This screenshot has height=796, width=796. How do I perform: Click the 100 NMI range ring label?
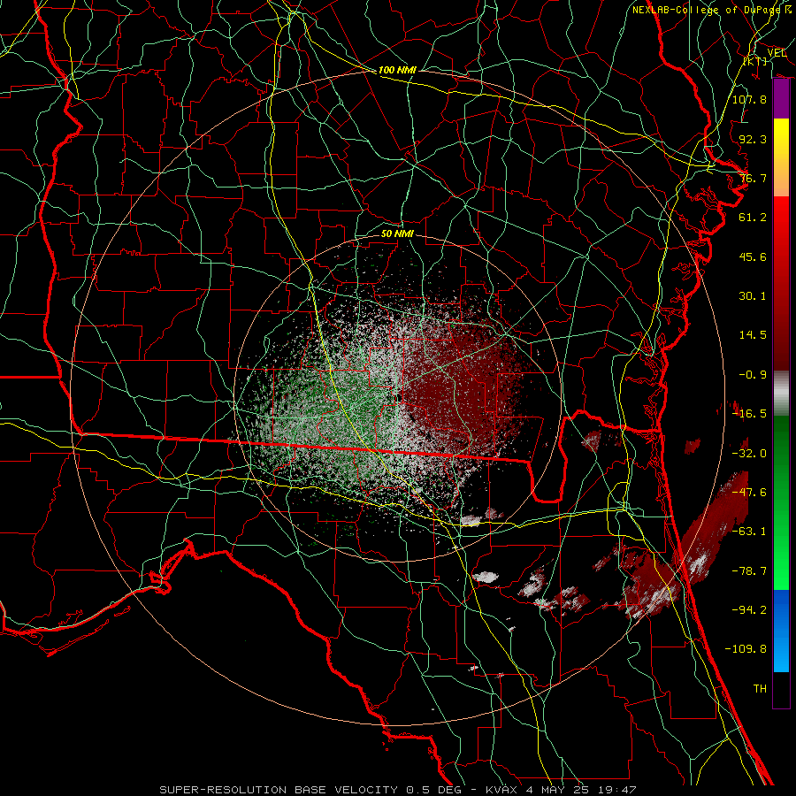coord(397,70)
